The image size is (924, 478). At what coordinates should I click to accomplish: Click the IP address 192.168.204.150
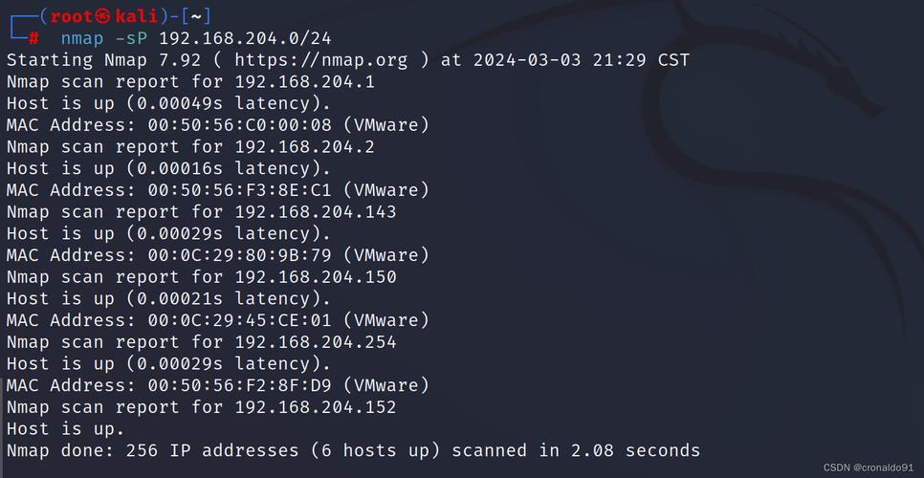pyautogui.click(x=316, y=277)
